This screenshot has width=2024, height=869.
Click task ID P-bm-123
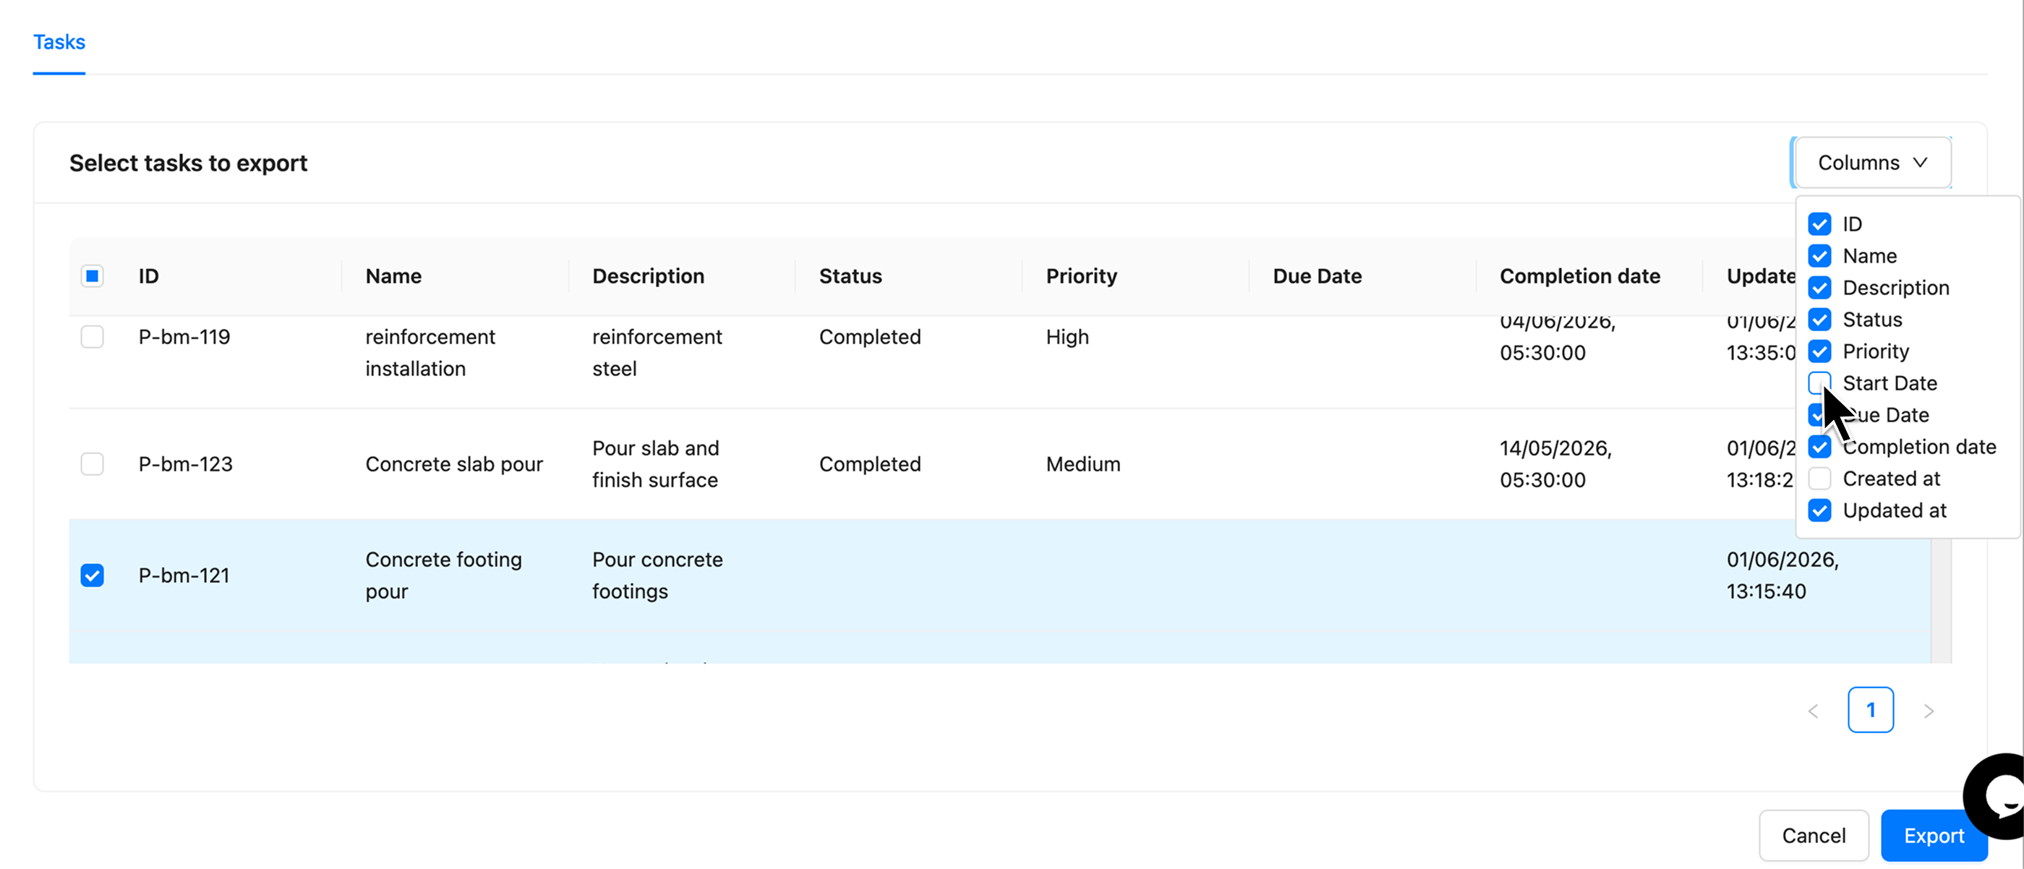(x=185, y=463)
